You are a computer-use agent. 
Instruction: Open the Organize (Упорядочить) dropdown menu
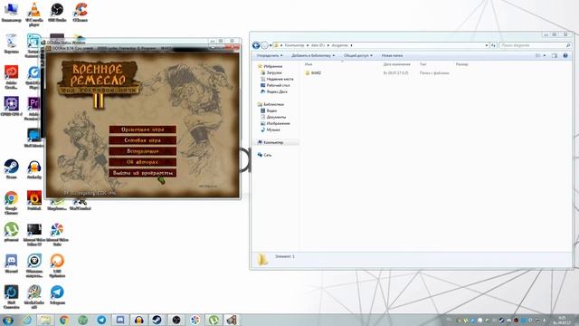(270, 55)
